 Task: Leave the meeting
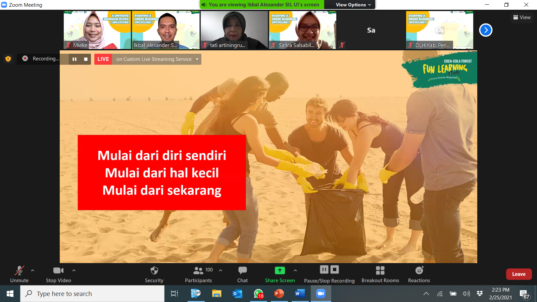(x=519, y=274)
